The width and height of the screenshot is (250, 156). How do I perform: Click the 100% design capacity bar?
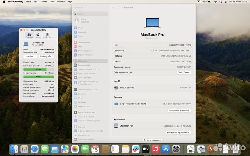[x=39, y=77]
